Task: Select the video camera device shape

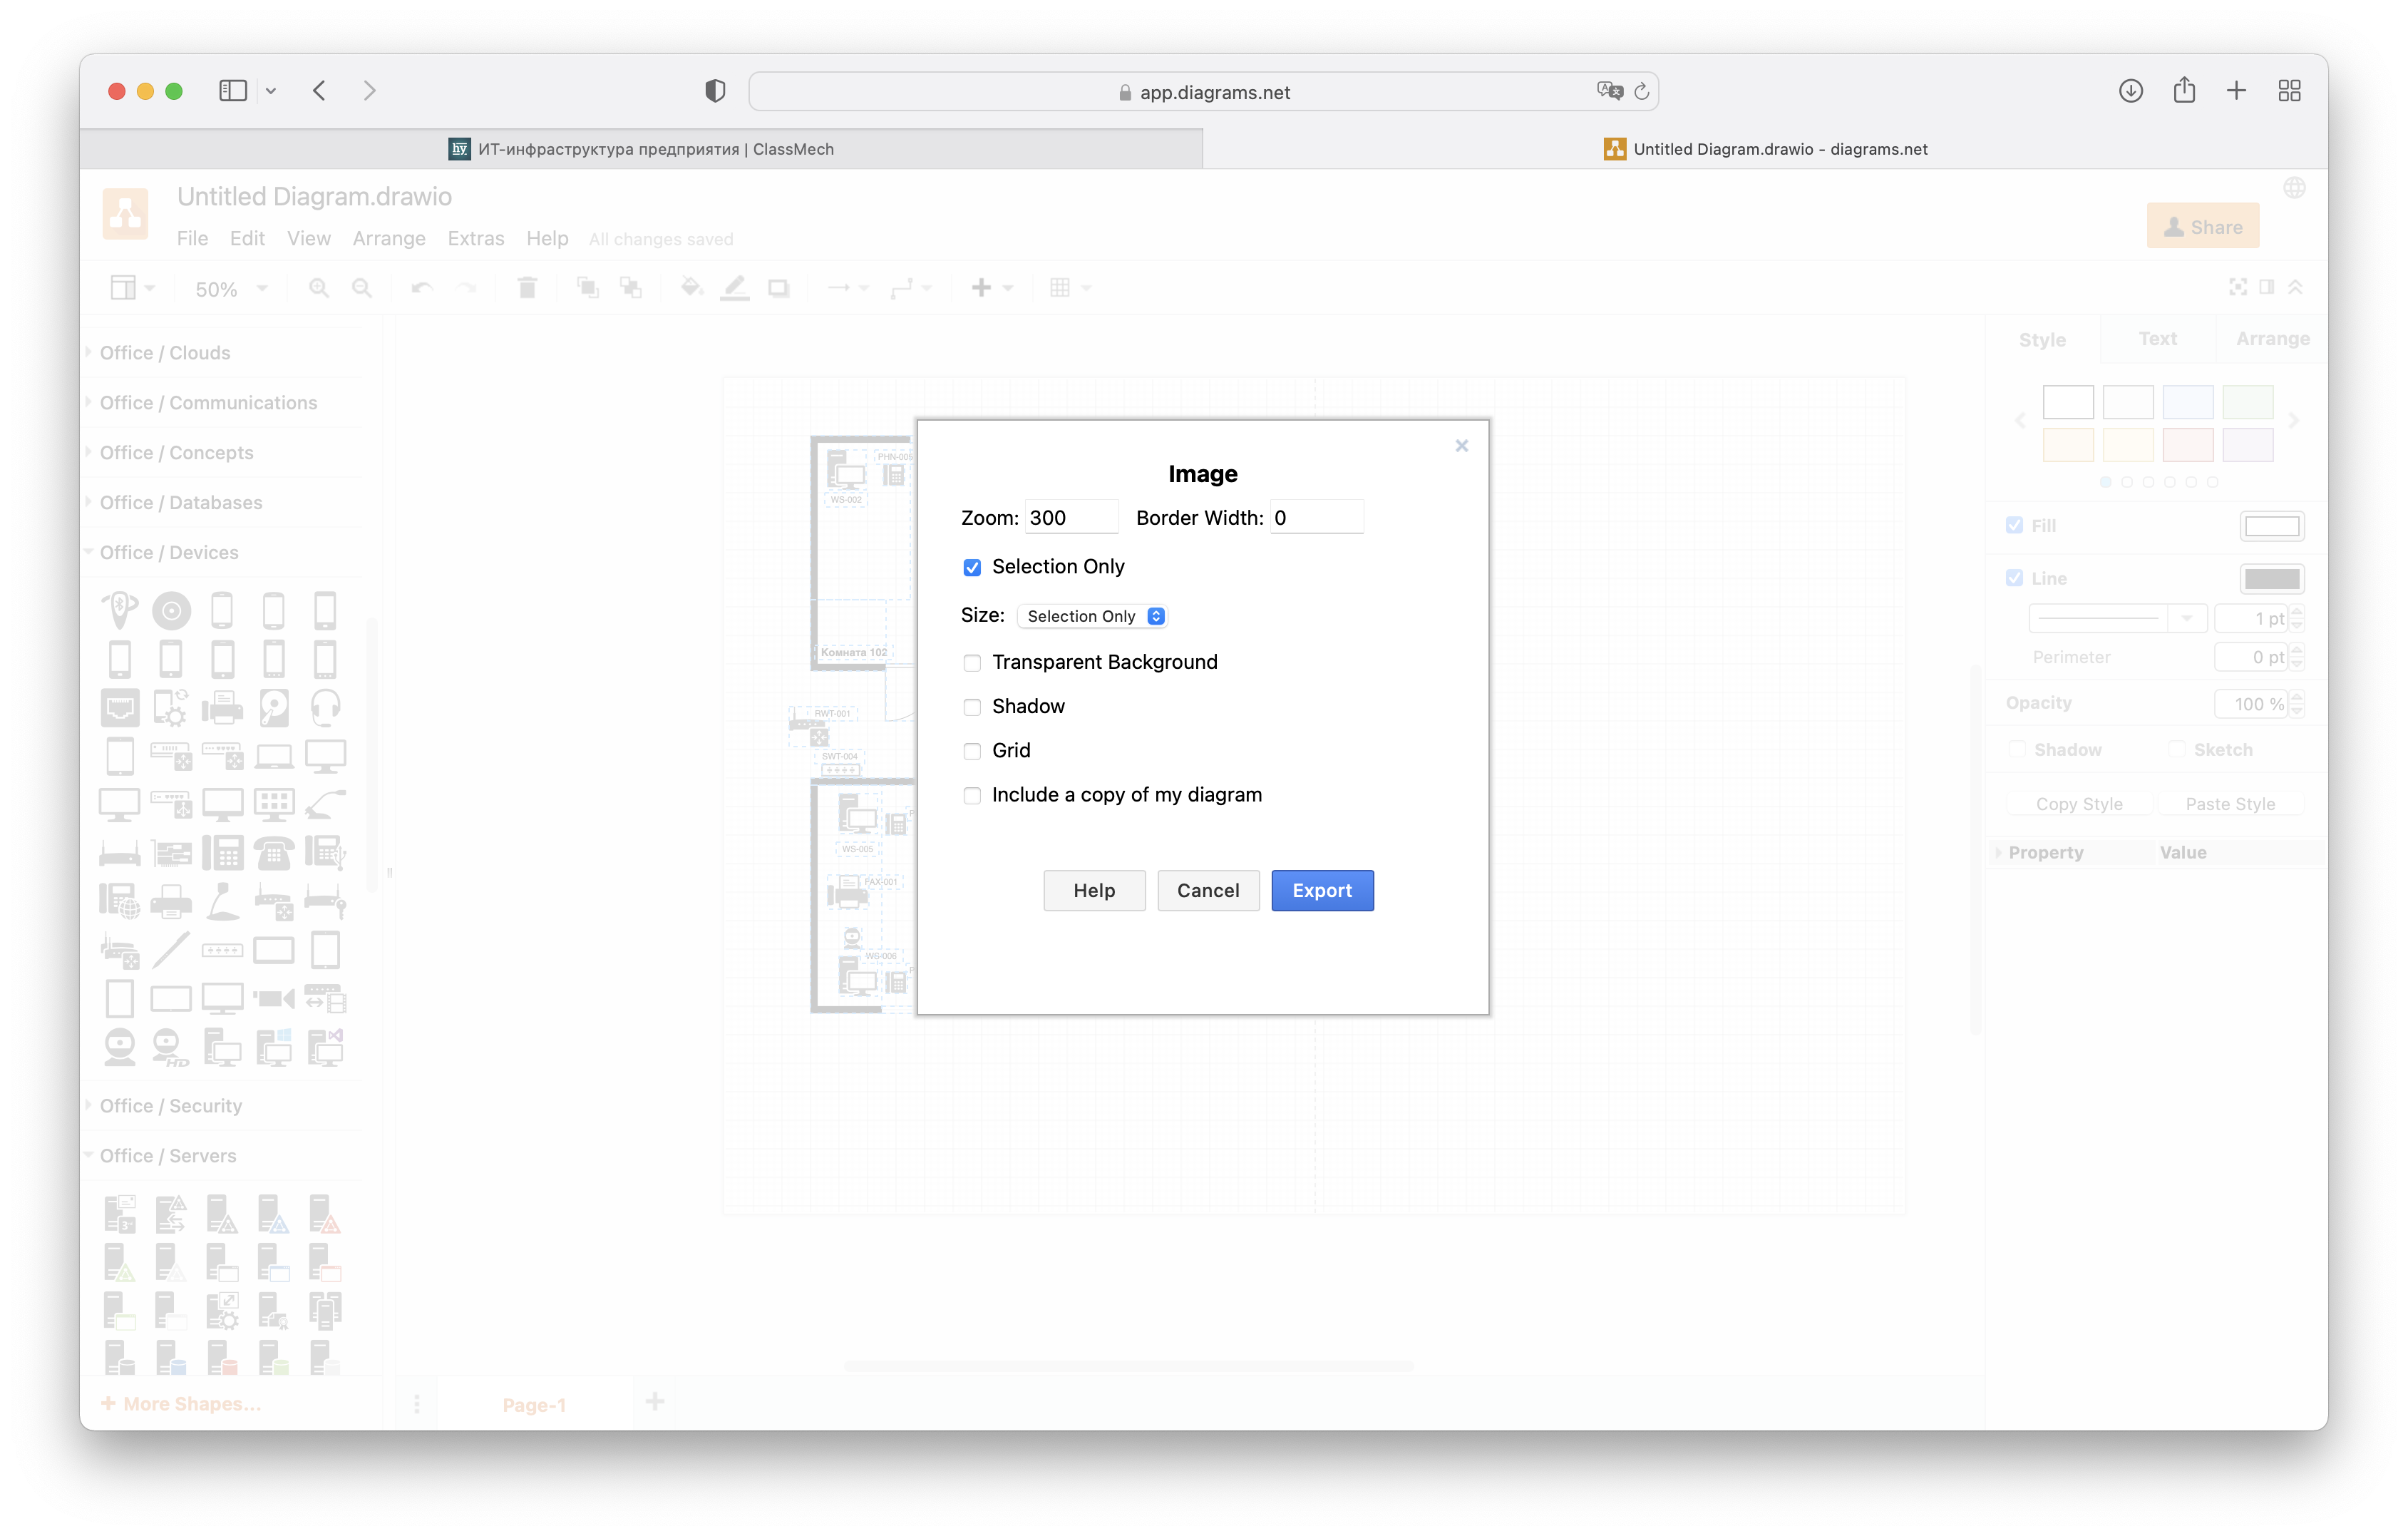Action: point(274,998)
